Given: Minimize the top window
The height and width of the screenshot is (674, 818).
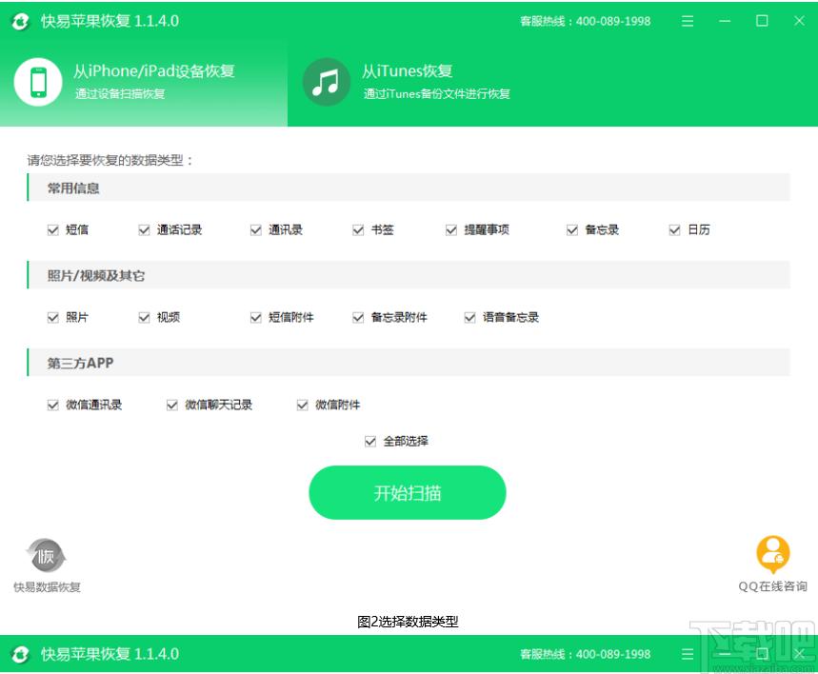Looking at the screenshot, I should [724, 21].
